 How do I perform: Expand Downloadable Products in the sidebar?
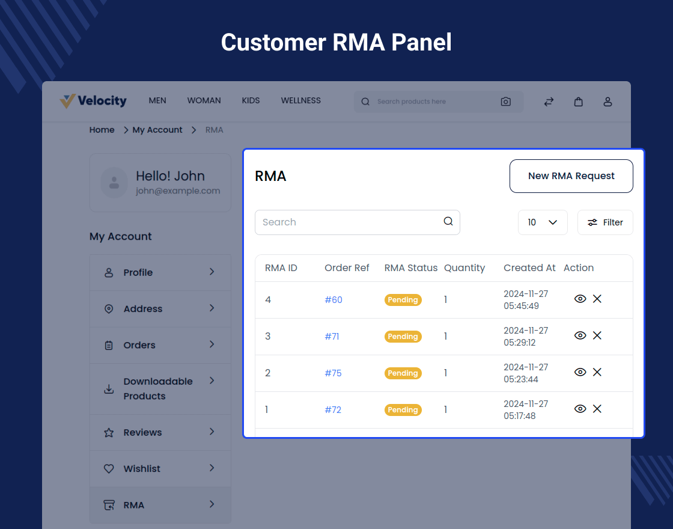coord(160,388)
